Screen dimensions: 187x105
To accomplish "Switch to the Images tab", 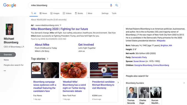I will tap(55, 13).
